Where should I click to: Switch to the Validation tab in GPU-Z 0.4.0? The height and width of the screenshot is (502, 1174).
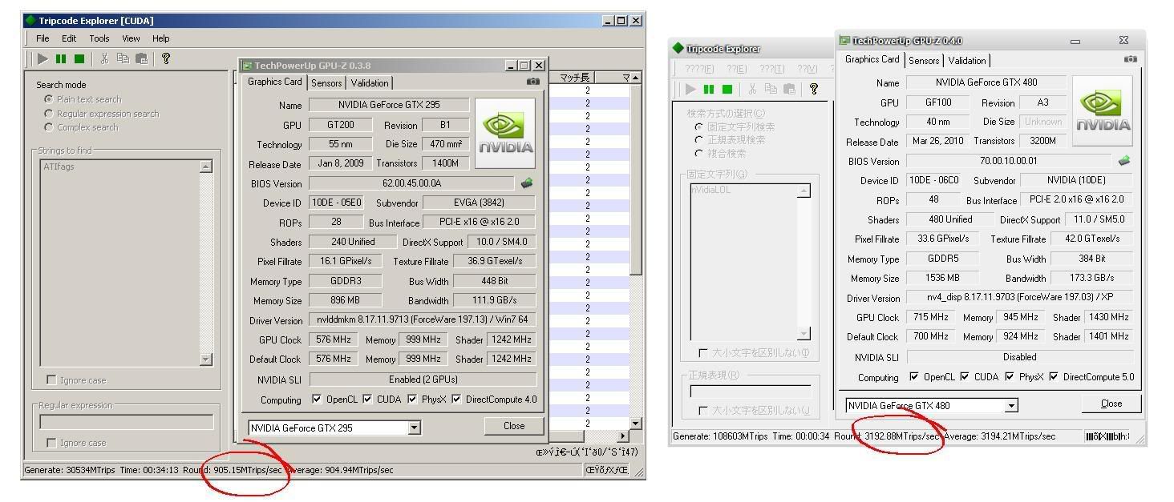coord(967,61)
